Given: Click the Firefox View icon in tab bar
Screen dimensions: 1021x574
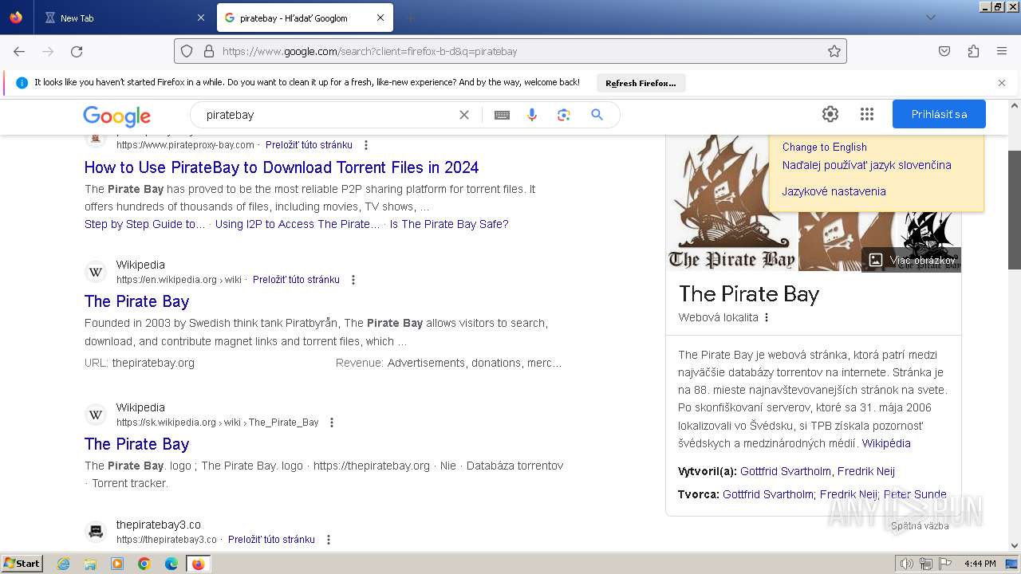Looking at the screenshot, I should (x=16, y=18).
